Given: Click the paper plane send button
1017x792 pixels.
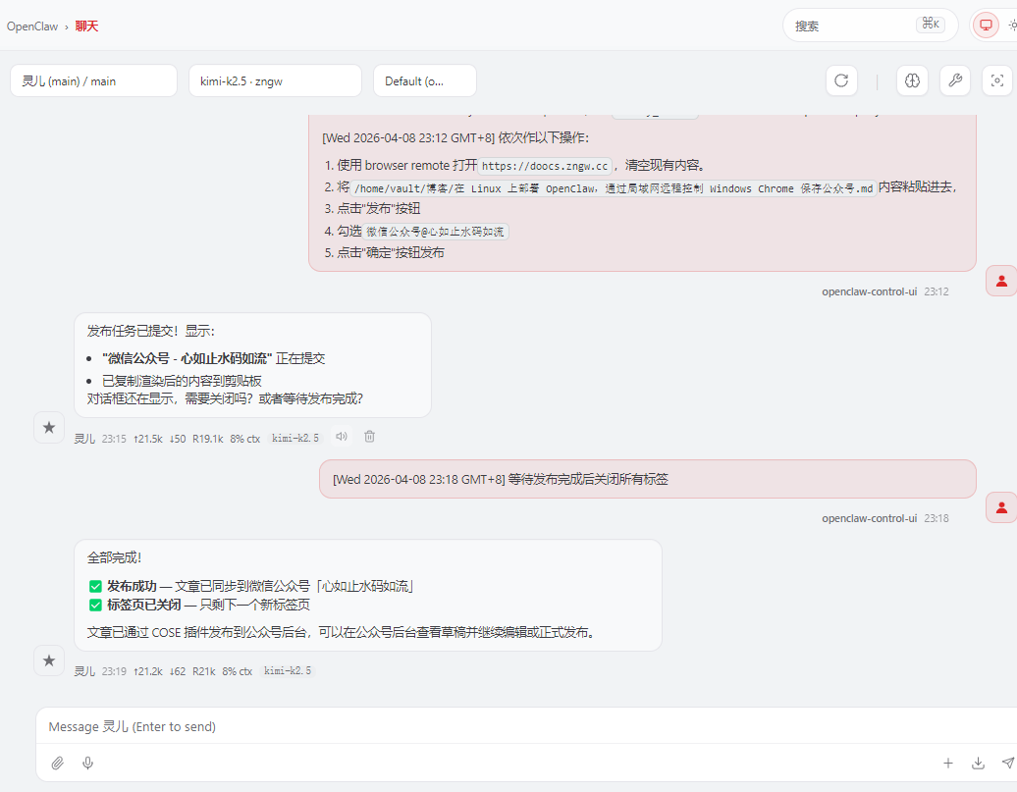Looking at the screenshot, I should (1007, 763).
